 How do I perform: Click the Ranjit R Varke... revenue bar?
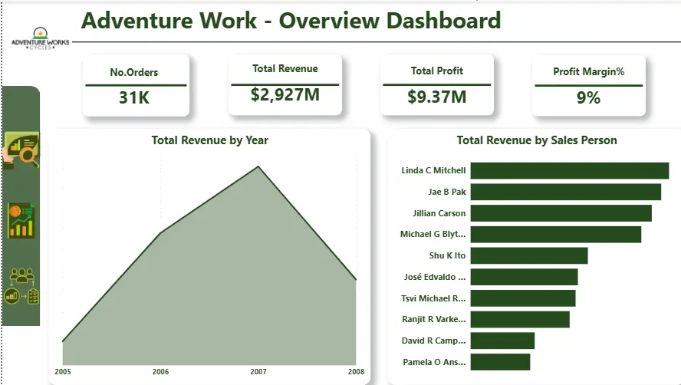(520, 319)
